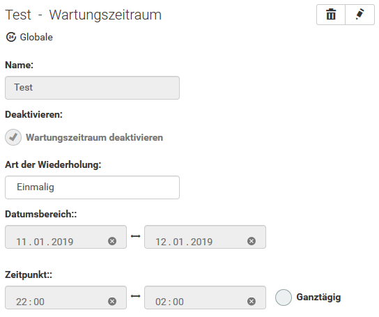The width and height of the screenshot is (379, 317).
Task: Click the Globale label
Action: click(x=36, y=37)
